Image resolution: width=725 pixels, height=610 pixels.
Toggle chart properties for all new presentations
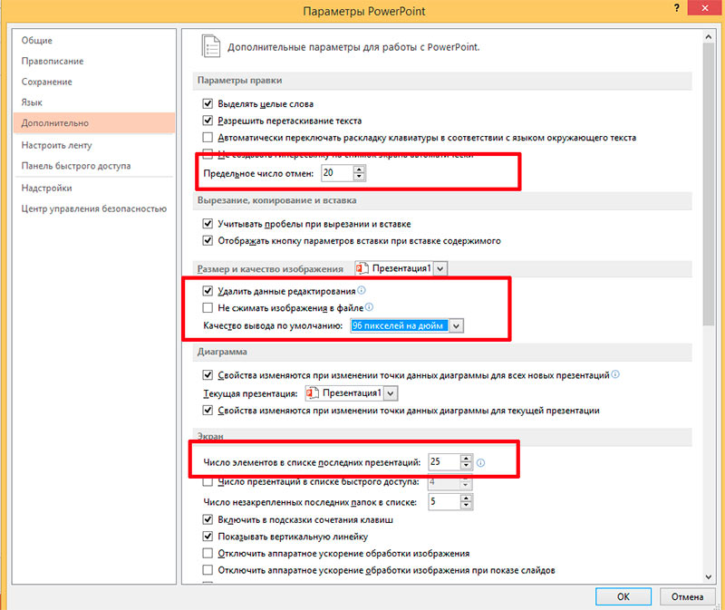pos(208,375)
